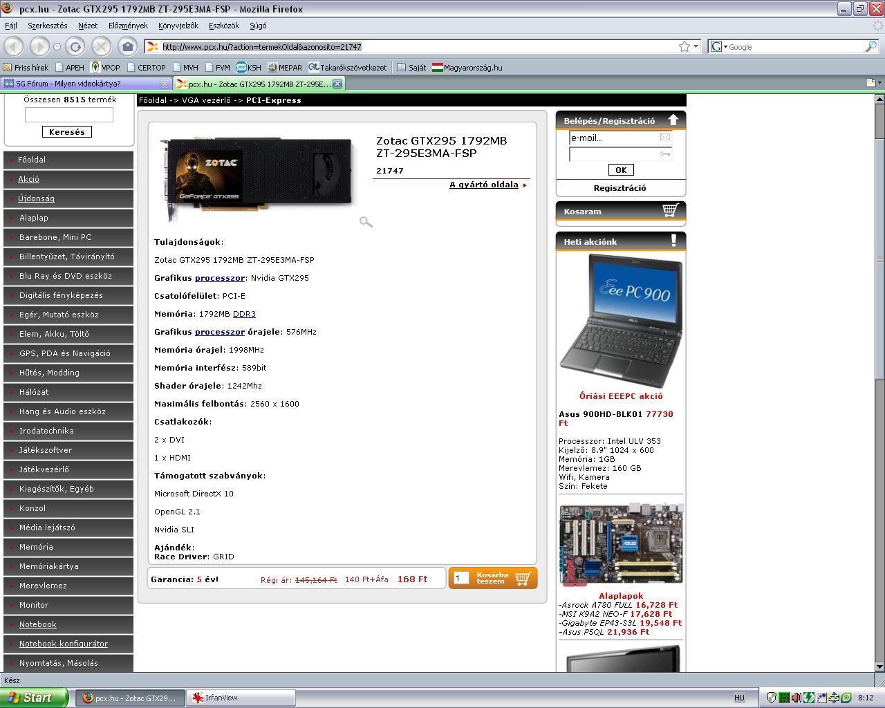Click the browser Back arrow button
885x708 pixels.
click(x=14, y=46)
